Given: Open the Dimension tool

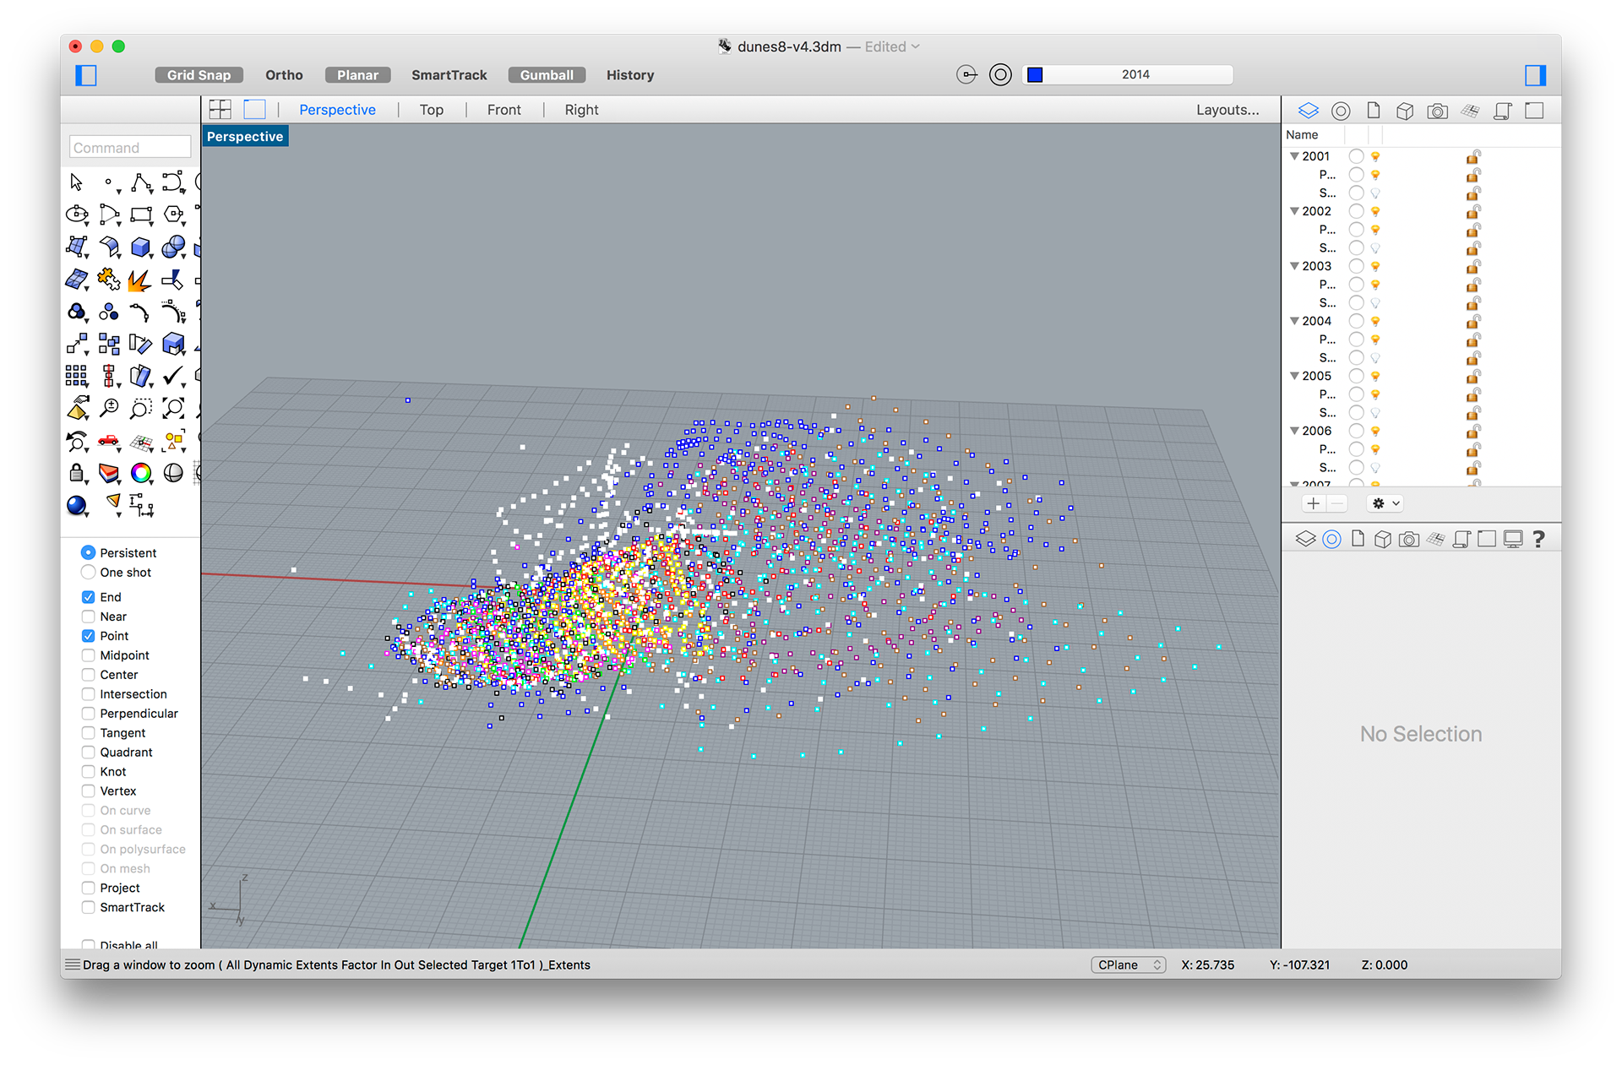Looking at the screenshot, I should 141,505.
